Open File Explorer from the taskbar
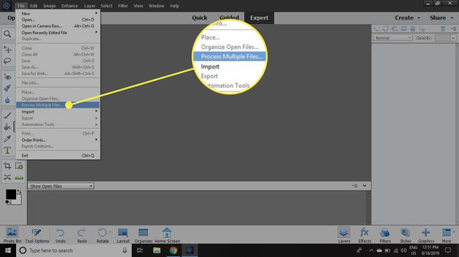Viewport: 459px width, 257px height. [x=157, y=250]
